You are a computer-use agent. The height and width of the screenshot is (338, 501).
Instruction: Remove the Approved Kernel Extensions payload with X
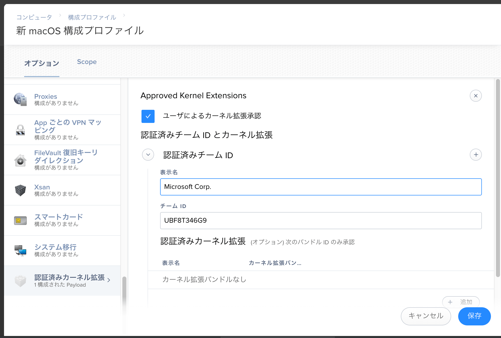click(x=476, y=96)
